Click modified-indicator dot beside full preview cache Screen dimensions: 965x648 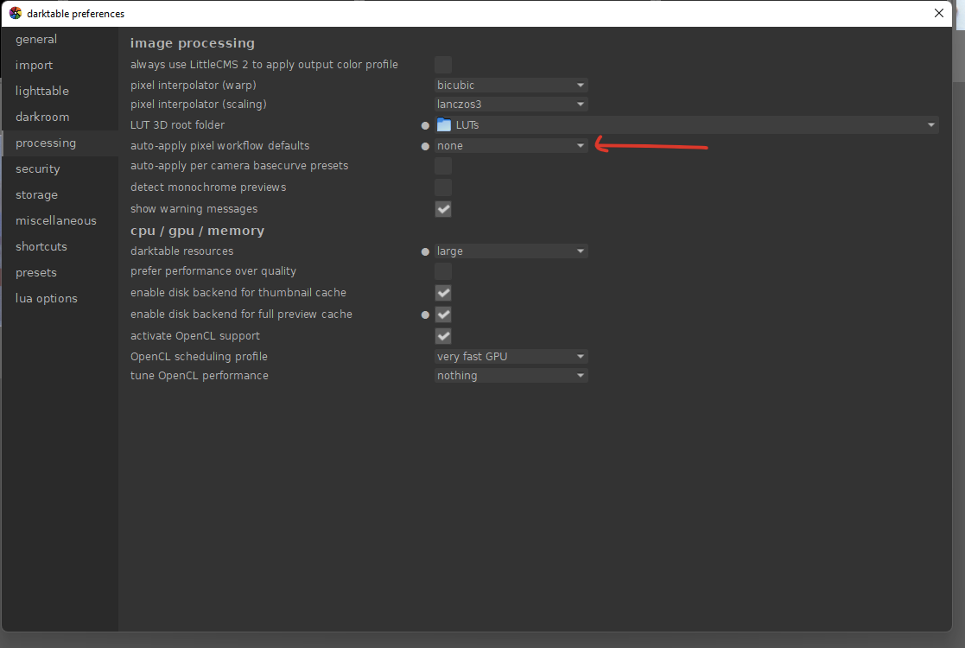click(x=425, y=315)
